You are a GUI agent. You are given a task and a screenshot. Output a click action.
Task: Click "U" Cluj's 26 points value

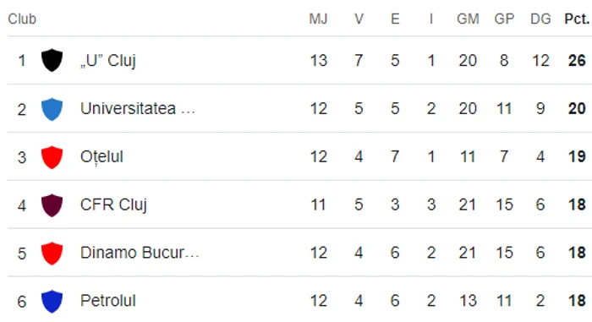click(x=577, y=60)
